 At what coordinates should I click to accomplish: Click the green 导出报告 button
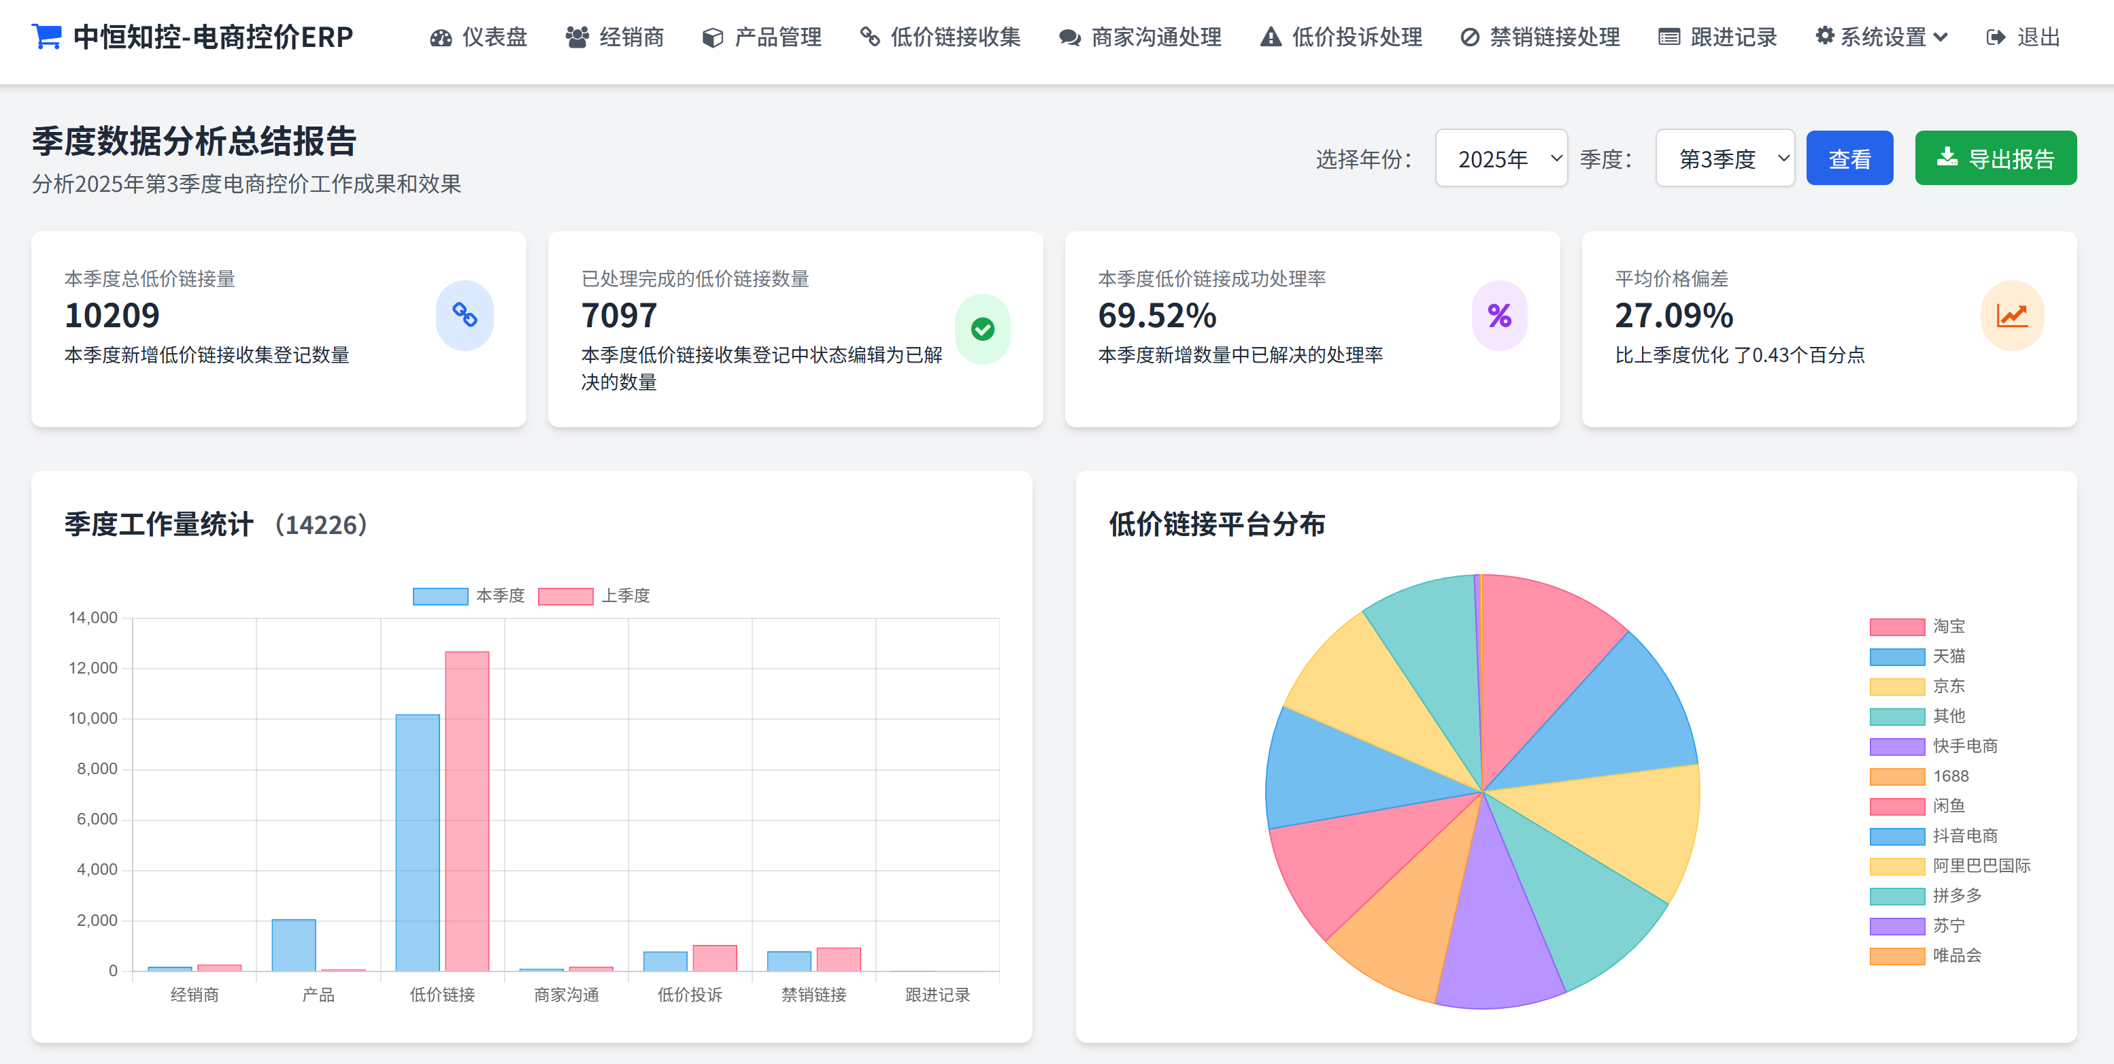point(1995,159)
